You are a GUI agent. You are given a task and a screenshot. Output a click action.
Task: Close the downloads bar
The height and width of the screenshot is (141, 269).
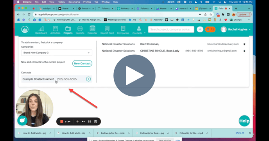tap(249, 133)
